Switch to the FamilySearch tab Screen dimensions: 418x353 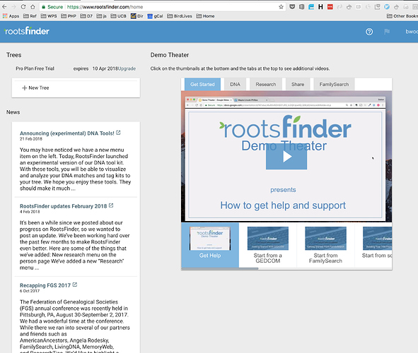[334, 84]
